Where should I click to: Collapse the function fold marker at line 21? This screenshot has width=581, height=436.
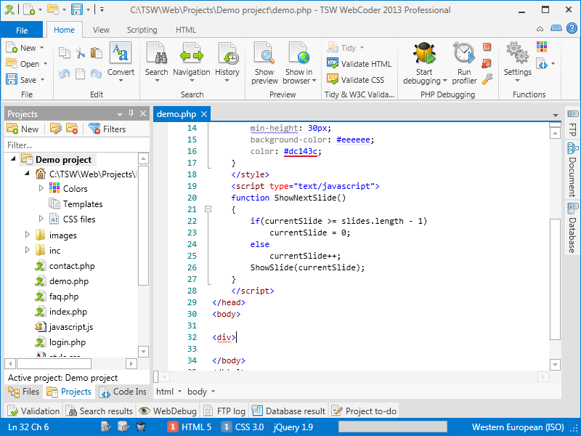pos(208,209)
